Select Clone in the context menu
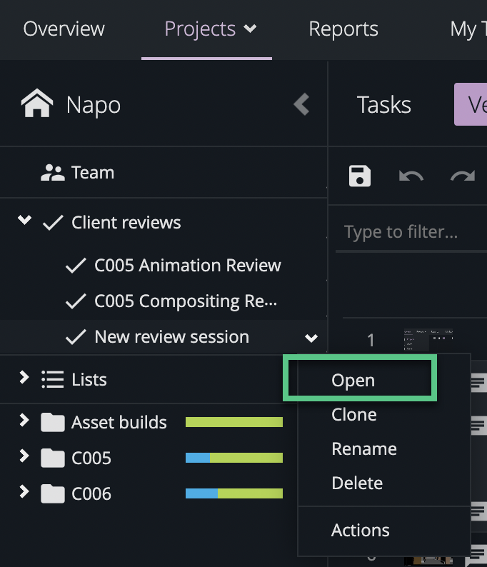Viewport: 487px width, 567px height. click(x=354, y=415)
